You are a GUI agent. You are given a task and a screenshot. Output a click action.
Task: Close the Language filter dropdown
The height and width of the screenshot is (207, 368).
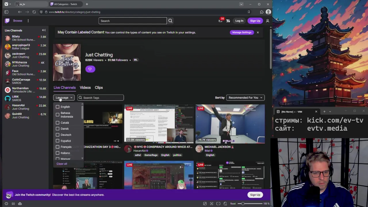click(x=64, y=98)
